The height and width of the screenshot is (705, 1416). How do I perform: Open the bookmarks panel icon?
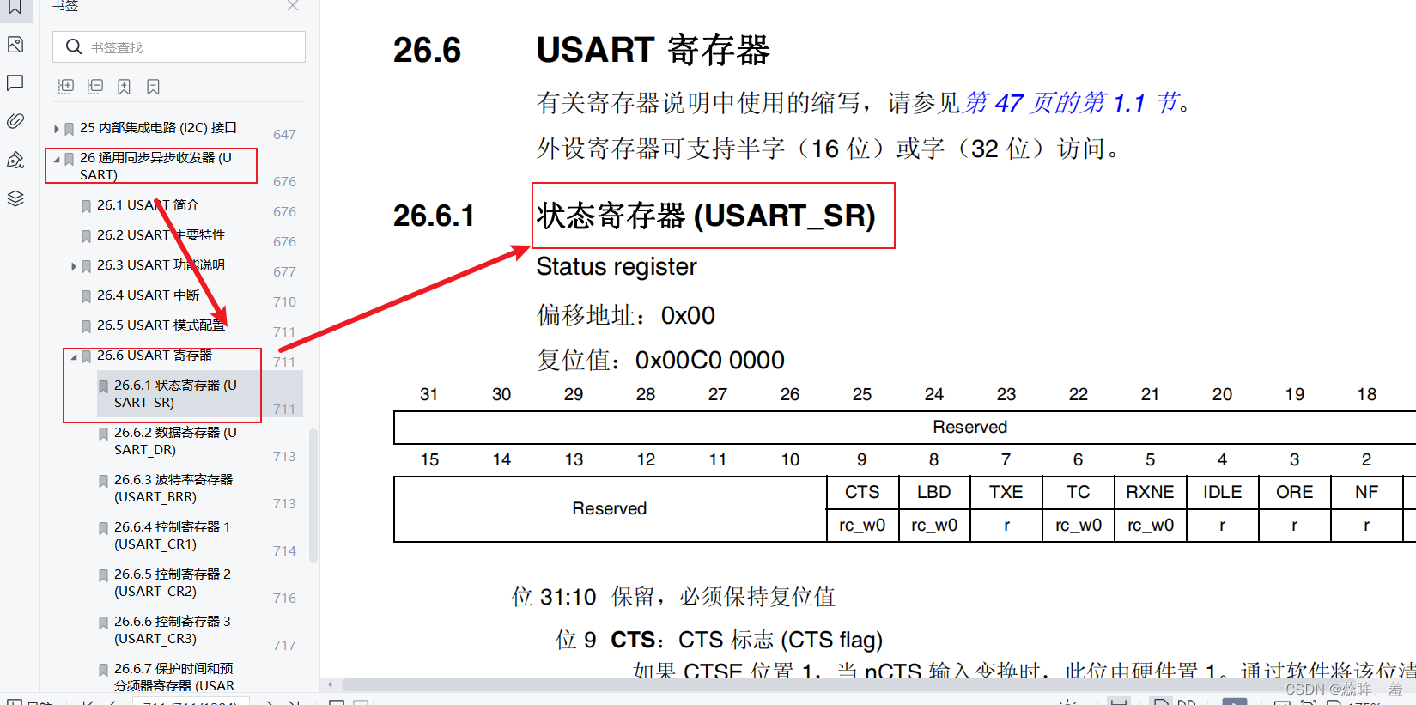(15, 7)
